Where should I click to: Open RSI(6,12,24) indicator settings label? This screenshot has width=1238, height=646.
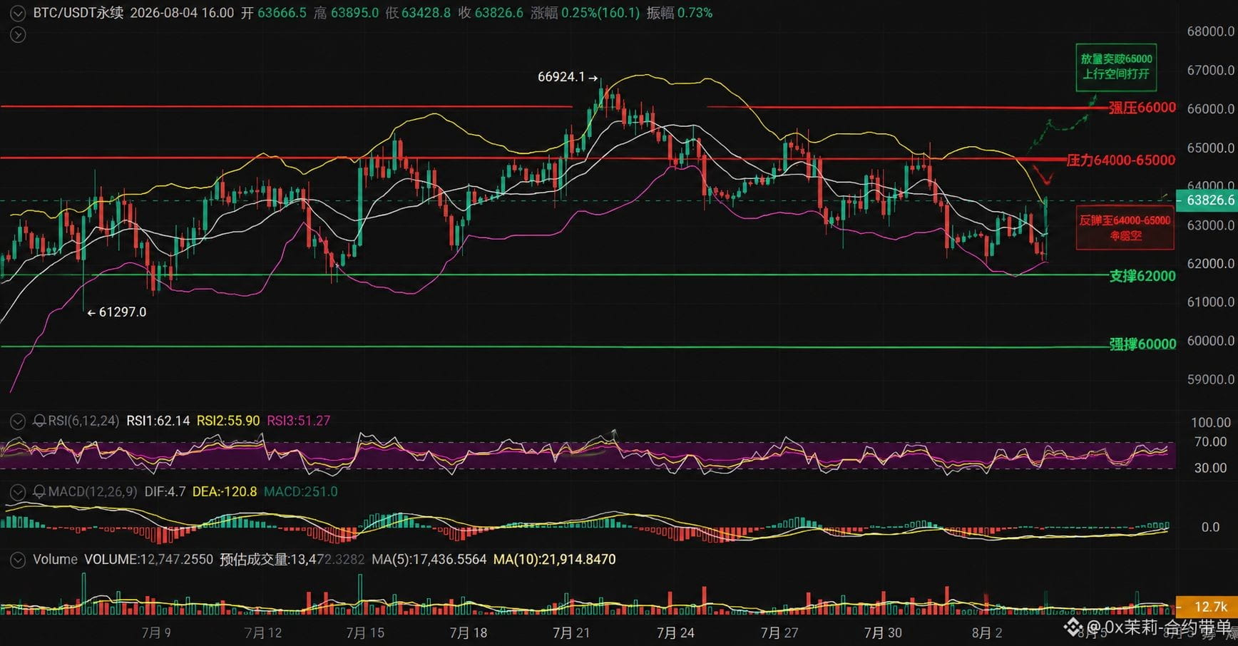point(83,421)
